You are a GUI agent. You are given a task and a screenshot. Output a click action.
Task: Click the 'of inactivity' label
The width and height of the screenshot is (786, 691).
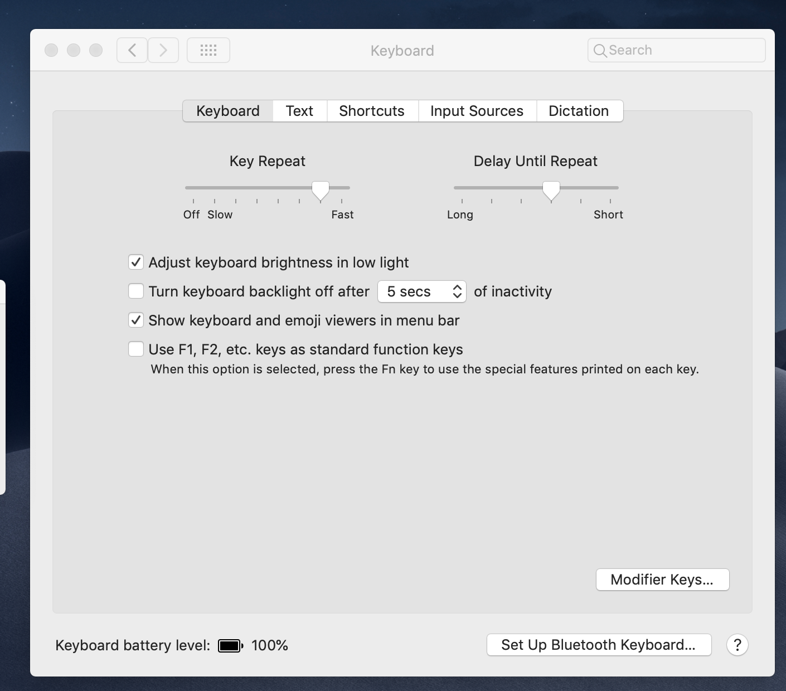pyautogui.click(x=513, y=291)
